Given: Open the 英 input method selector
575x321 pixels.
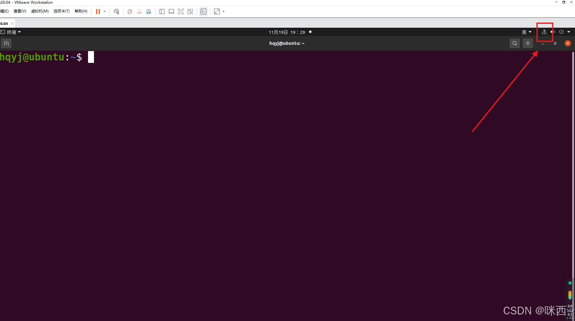Looking at the screenshot, I should point(527,32).
